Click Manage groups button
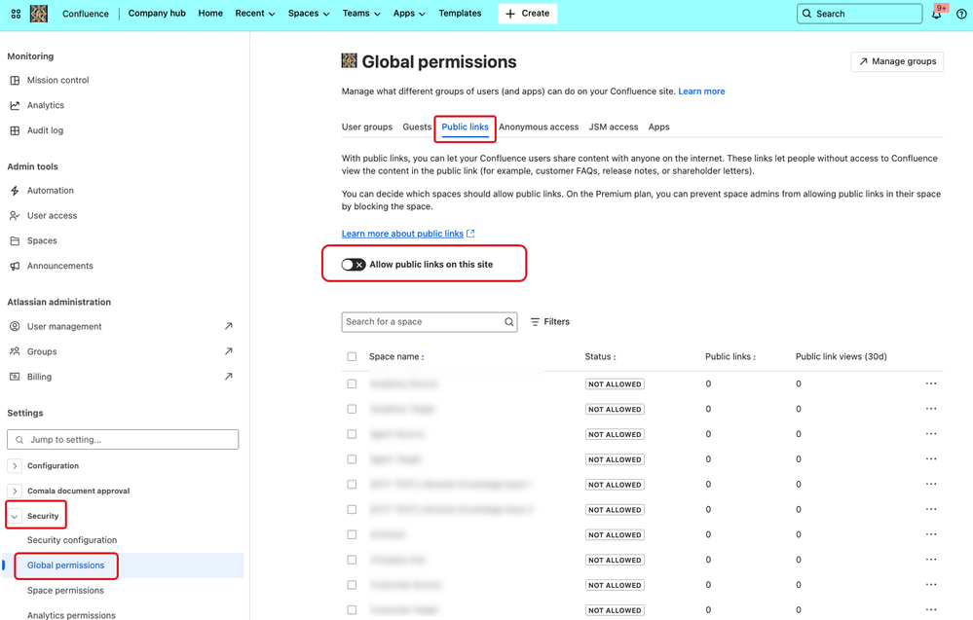 point(897,61)
